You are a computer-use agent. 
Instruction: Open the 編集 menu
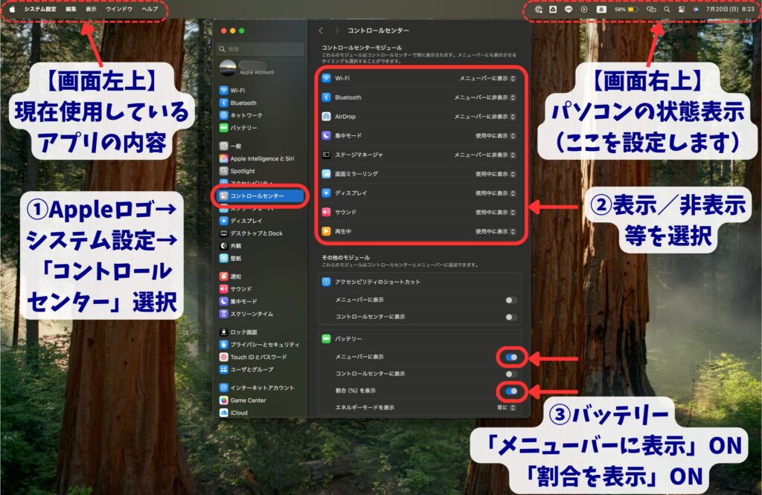(x=71, y=9)
